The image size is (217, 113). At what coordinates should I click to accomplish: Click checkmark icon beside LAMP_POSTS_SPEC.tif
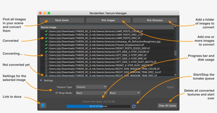coord(46,38)
